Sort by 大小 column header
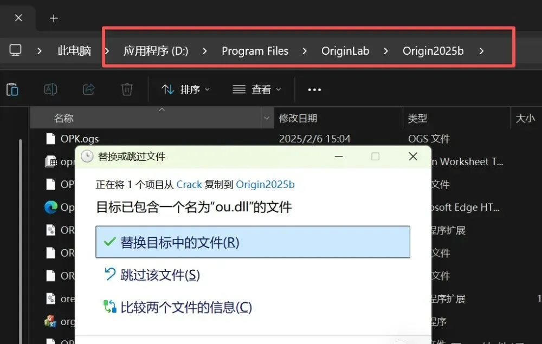 [525, 118]
